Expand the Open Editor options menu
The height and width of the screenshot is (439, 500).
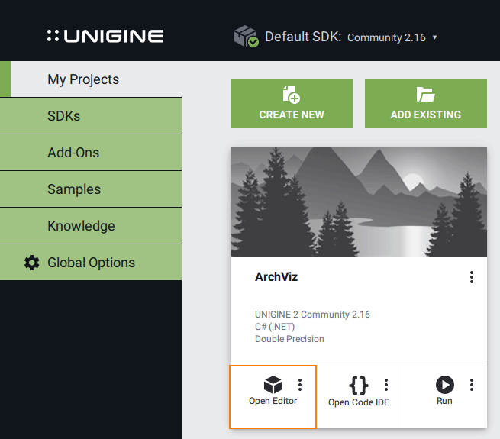pos(300,384)
